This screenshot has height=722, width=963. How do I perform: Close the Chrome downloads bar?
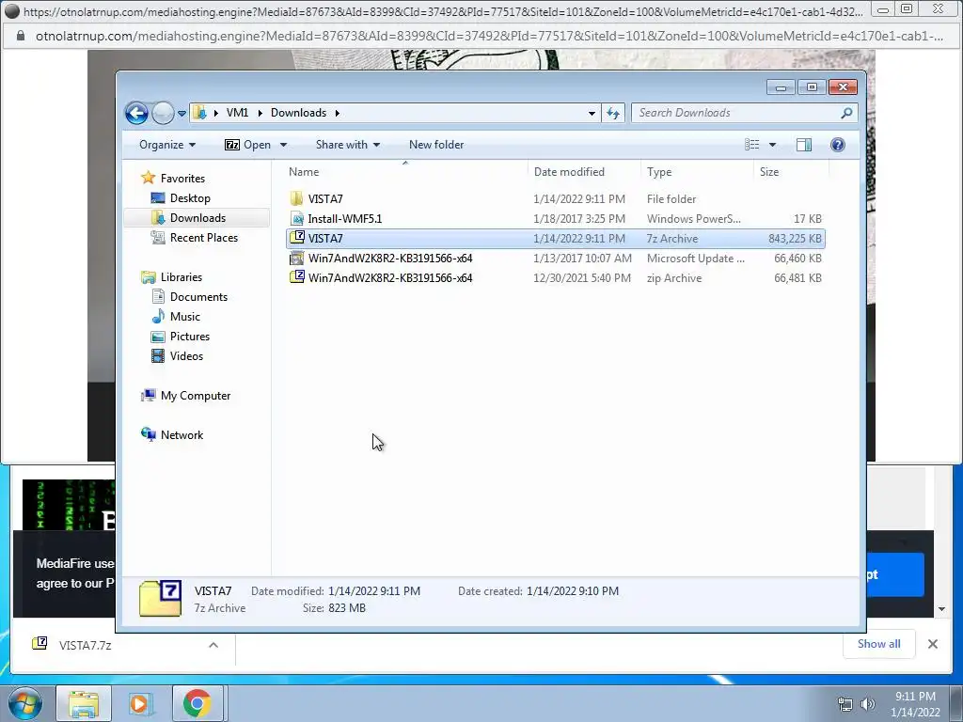tap(932, 644)
